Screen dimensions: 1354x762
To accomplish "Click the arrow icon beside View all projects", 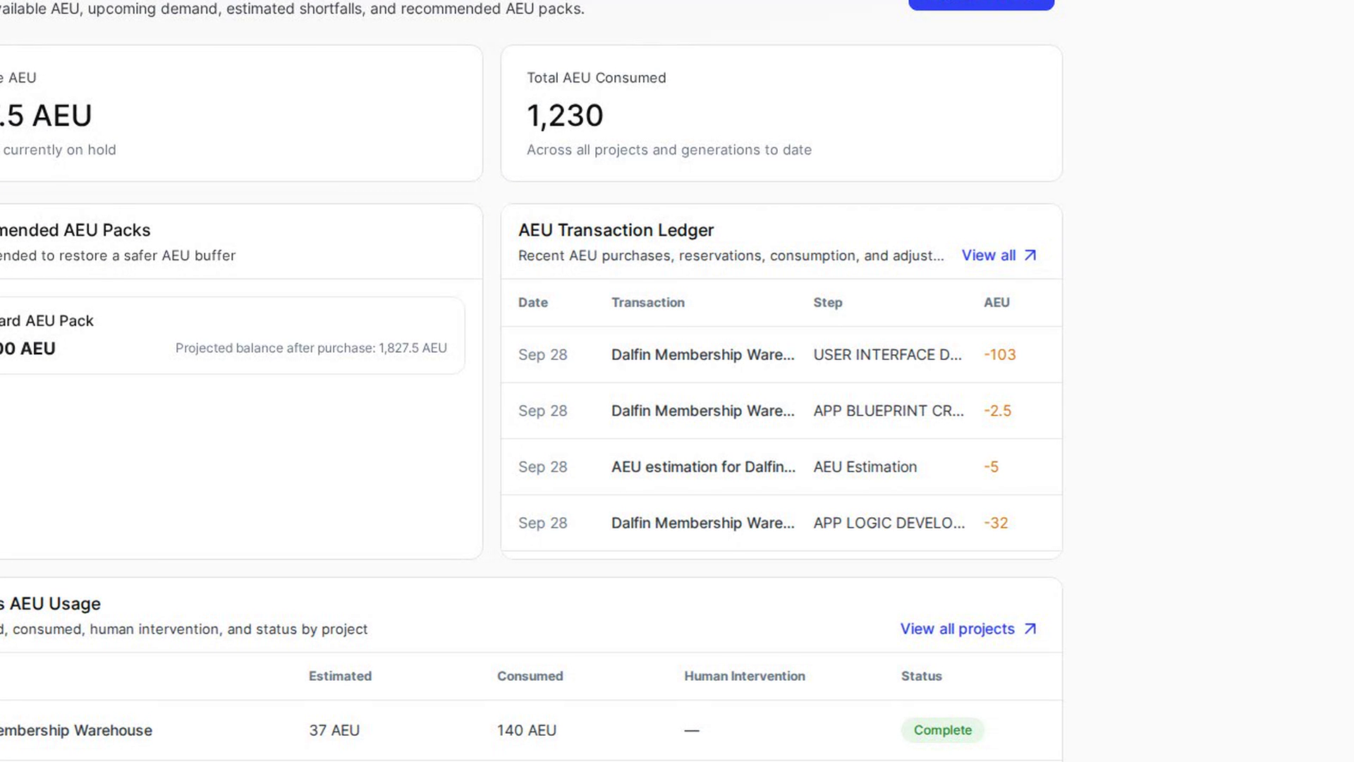I will 1030,629.
